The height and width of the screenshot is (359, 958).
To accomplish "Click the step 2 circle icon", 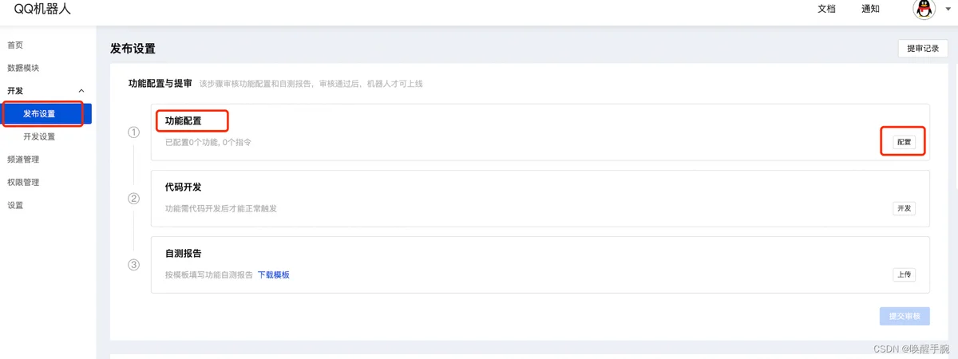I will (134, 199).
